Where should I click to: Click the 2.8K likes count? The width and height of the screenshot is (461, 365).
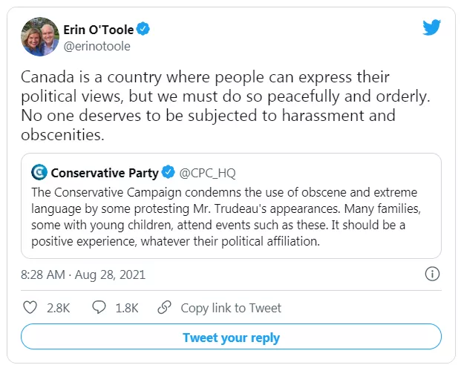58,308
